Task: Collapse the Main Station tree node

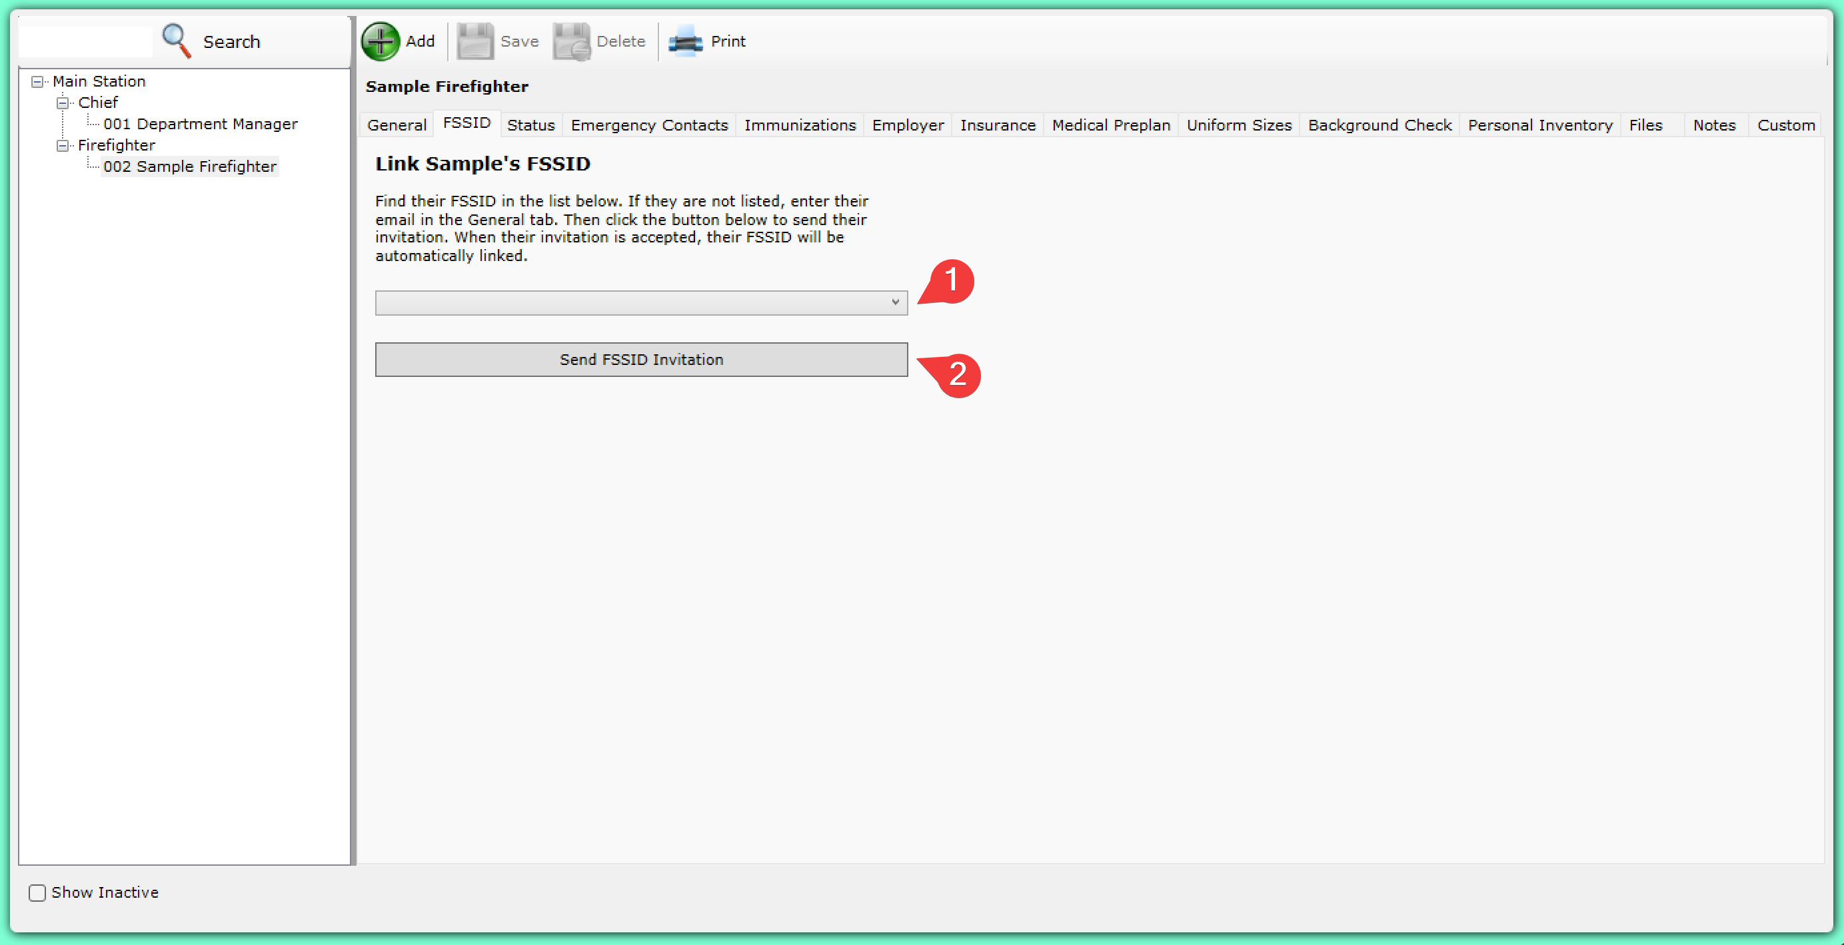Action: pos(37,81)
